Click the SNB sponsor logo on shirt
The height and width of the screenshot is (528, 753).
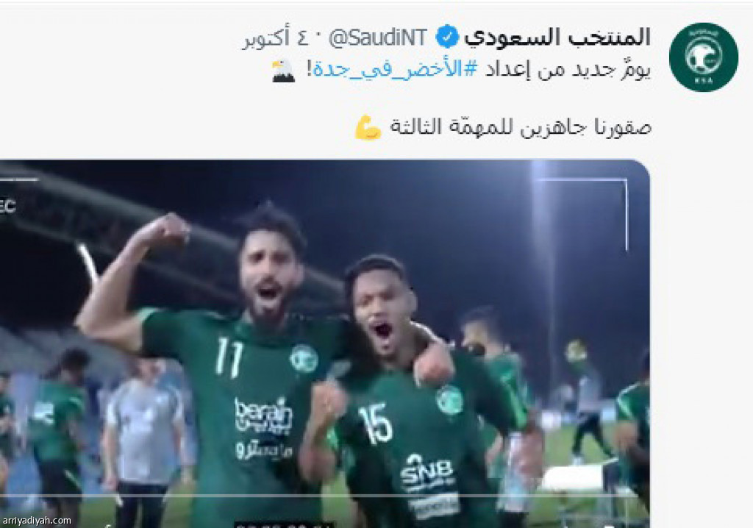click(x=427, y=472)
